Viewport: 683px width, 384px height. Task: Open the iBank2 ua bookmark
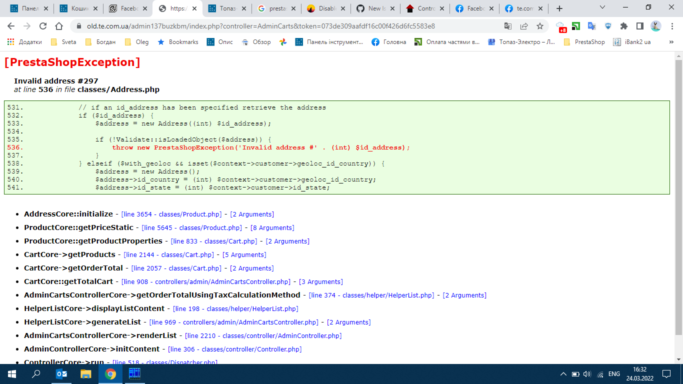[632, 42]
